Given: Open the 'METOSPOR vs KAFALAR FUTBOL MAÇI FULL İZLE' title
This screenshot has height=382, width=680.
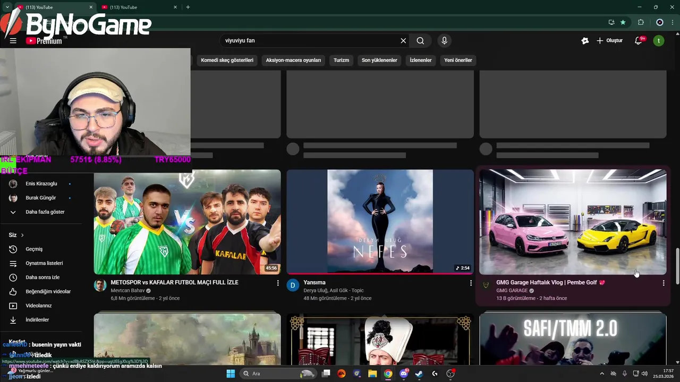Looking at the screenshot, I should [174, 283].
